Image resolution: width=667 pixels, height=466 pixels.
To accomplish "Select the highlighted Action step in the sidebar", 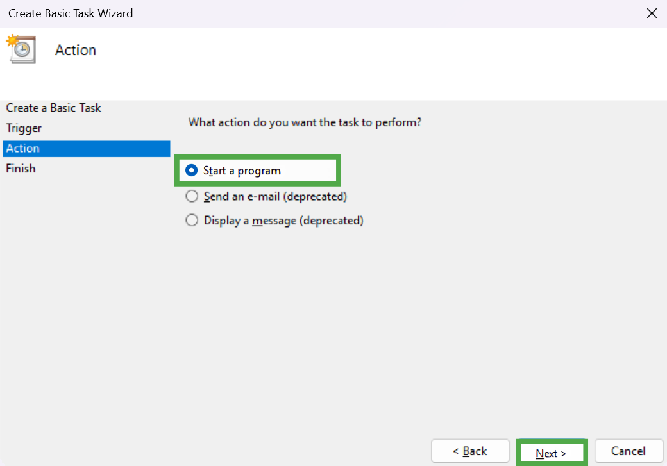I will 87,148.
